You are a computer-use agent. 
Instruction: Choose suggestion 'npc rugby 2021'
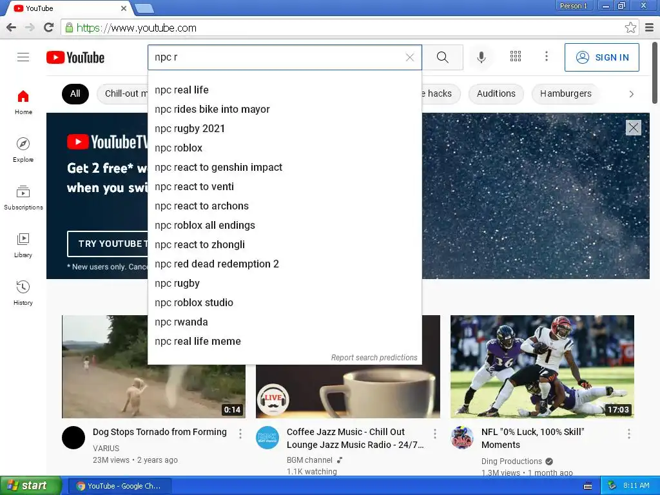point(284,129)
